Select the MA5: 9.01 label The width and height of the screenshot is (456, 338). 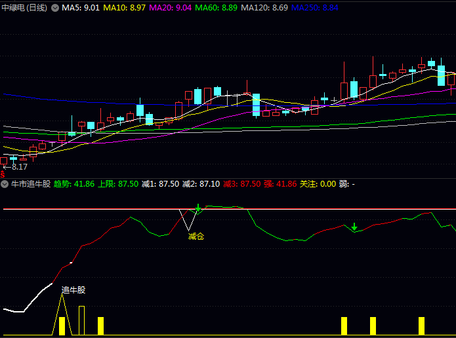tap(81, 7)
